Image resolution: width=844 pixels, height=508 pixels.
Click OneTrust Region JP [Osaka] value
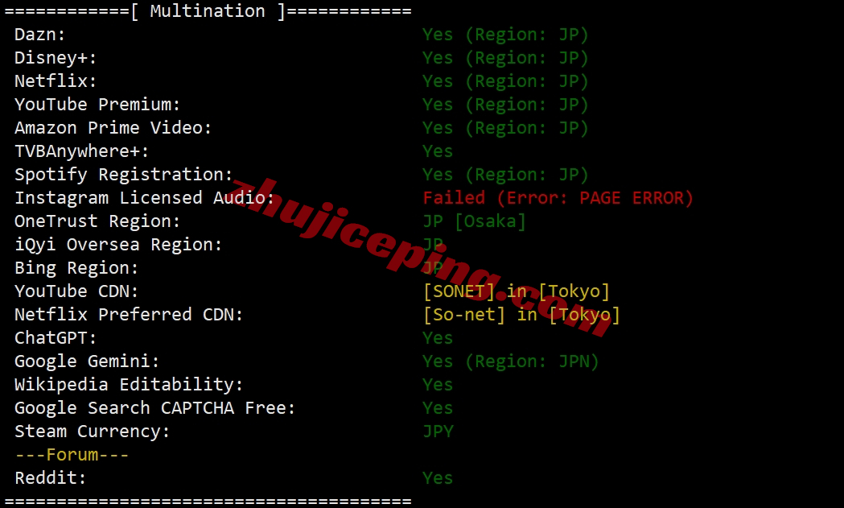tap(474, 221)
